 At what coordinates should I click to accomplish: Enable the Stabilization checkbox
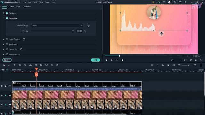tap(7, 44)
